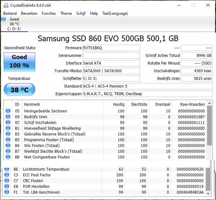Select the ECC Fout Factor text

point(37,175)
